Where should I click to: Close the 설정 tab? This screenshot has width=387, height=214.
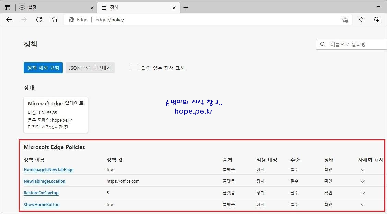pos(92,8)
